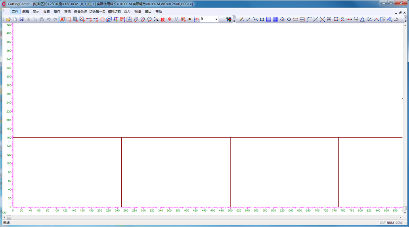
Task: Toggle the highlighted red X box tool
Action: coord(62,19)
